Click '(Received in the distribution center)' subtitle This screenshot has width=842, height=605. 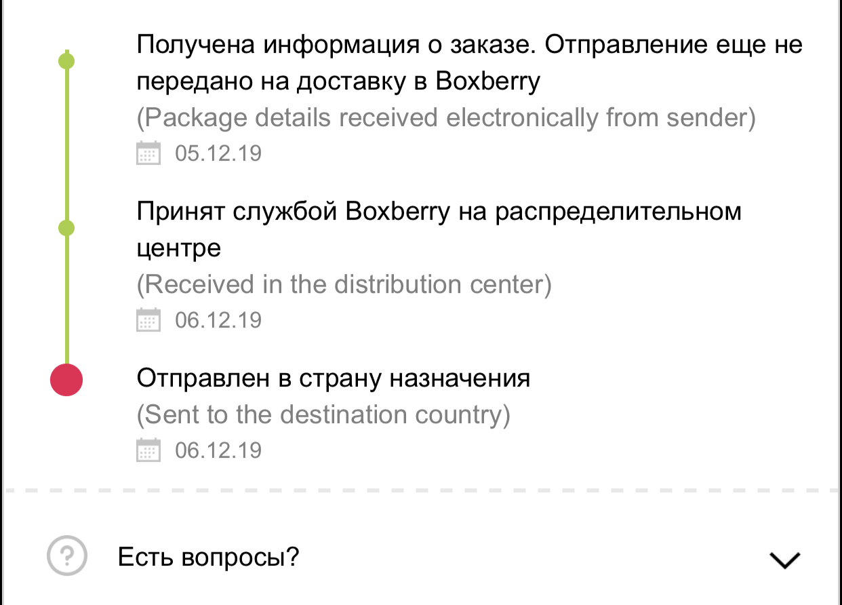pyautogui.click(x=344, y=284)
